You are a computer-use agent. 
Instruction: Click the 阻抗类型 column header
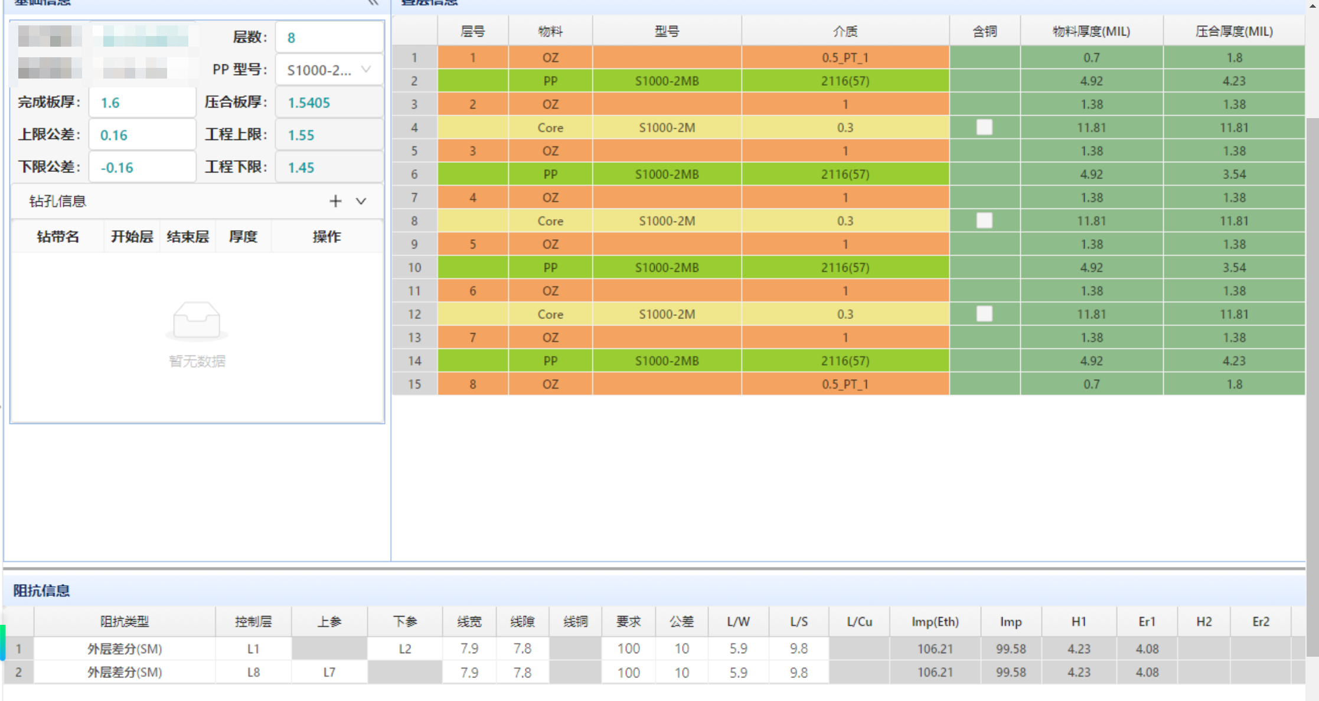(x=125, y=622)
